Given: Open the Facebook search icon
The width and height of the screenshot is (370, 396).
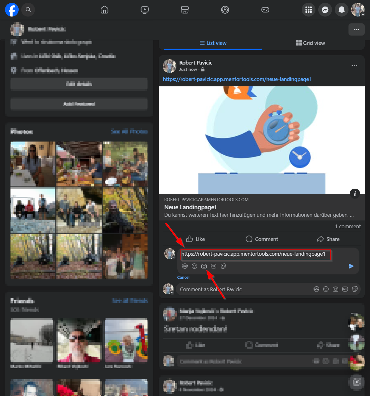Looking at the screenshot, I should coord(28,10).
